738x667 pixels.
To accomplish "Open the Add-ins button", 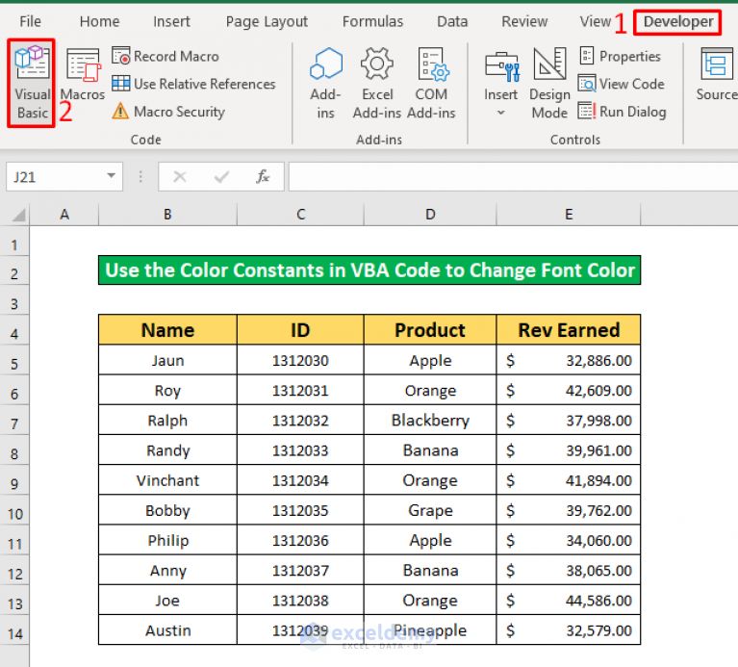I will click(325, 84).
